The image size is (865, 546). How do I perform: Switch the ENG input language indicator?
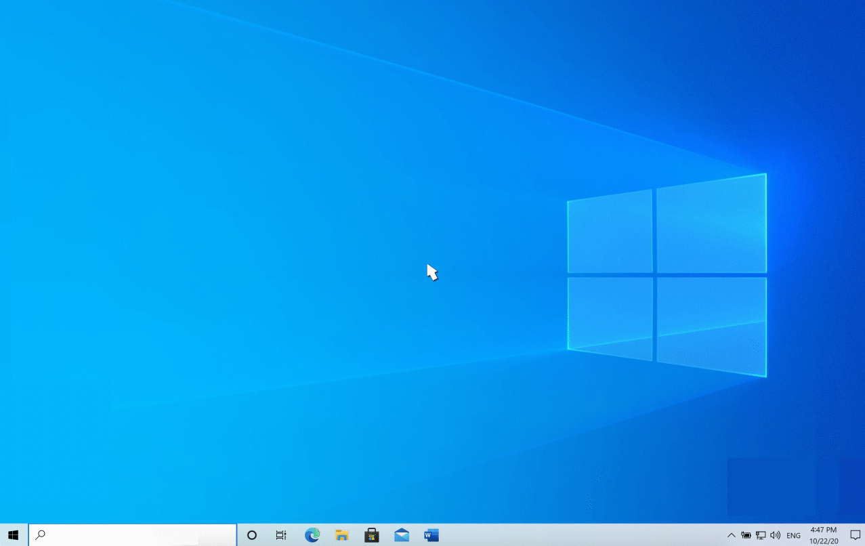[793, 535]
